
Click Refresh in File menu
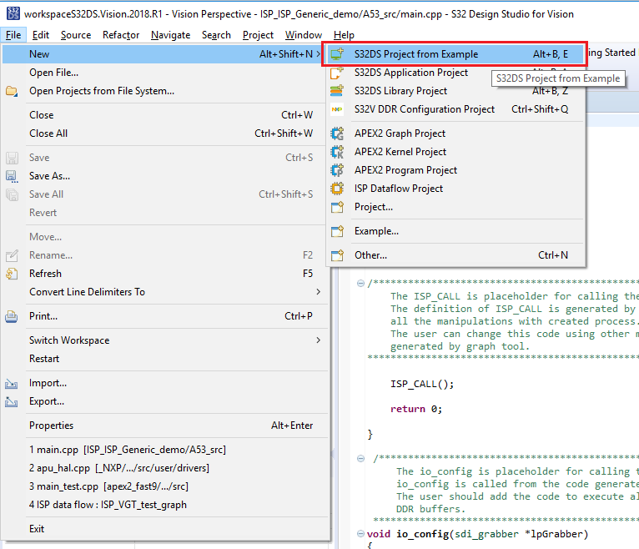[165, 274]
